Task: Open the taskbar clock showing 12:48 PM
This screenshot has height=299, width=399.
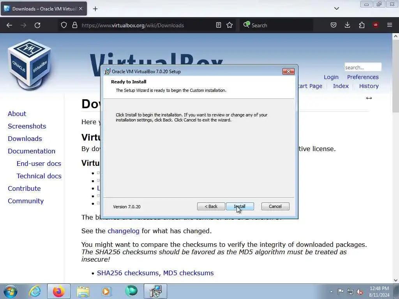Action: click(379, 292)
